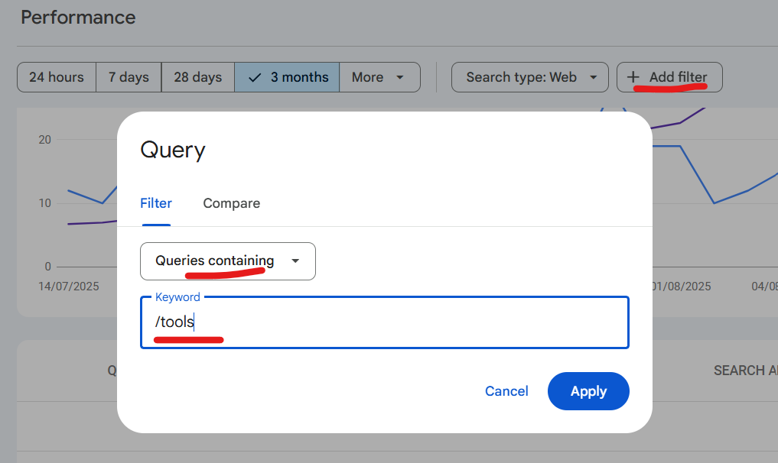
Task: Click the arrow icon next to Search type: Web
Action: 593,77
